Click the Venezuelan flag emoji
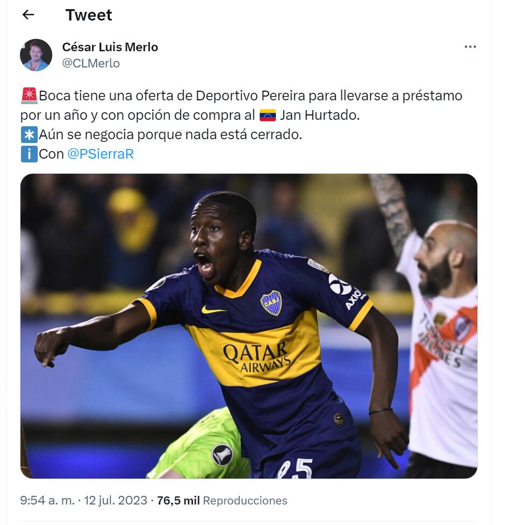This screenshot has width=514, height=525. (268, 115)
